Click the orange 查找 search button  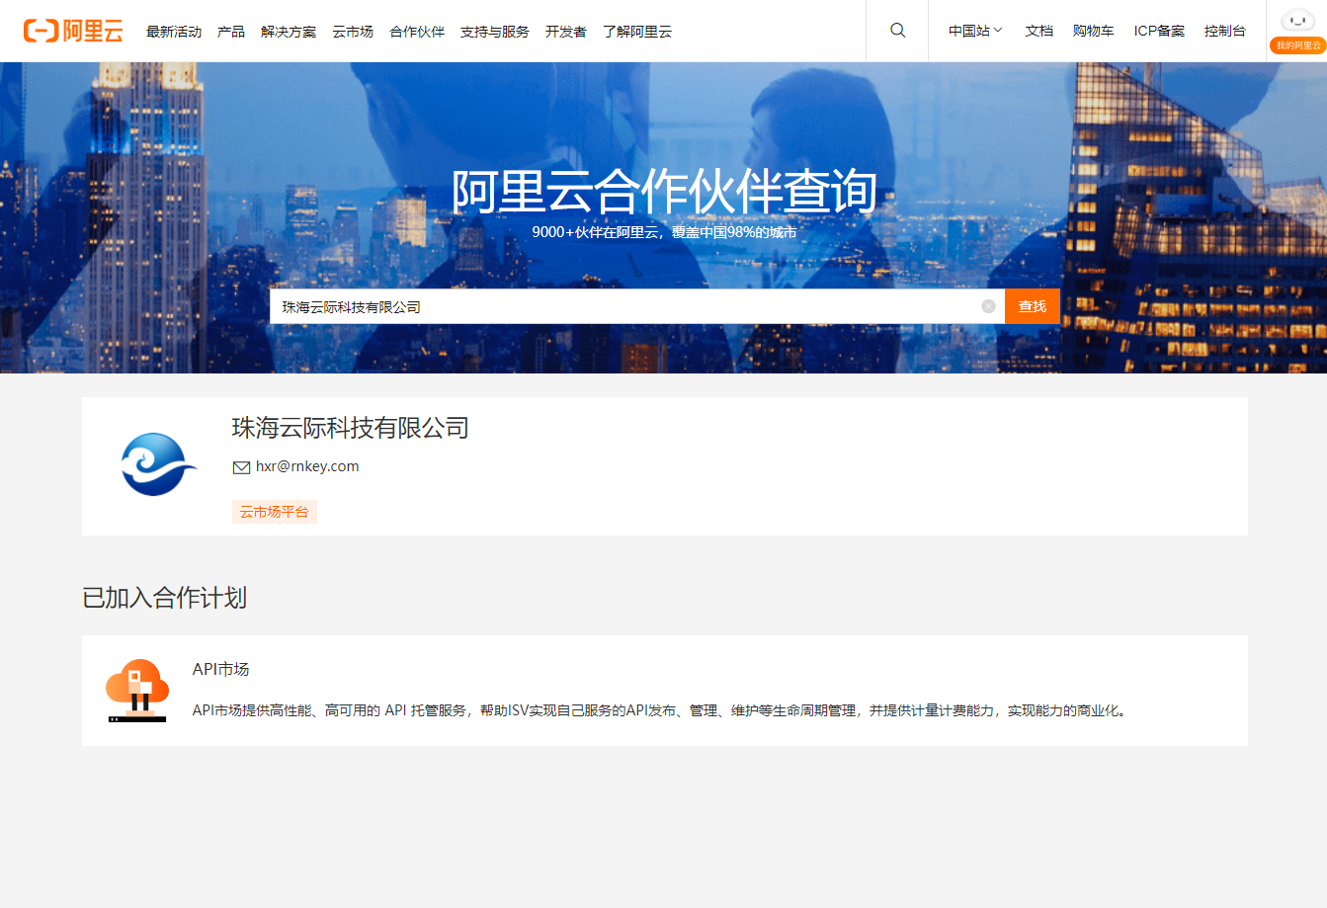pos(1033,306)
